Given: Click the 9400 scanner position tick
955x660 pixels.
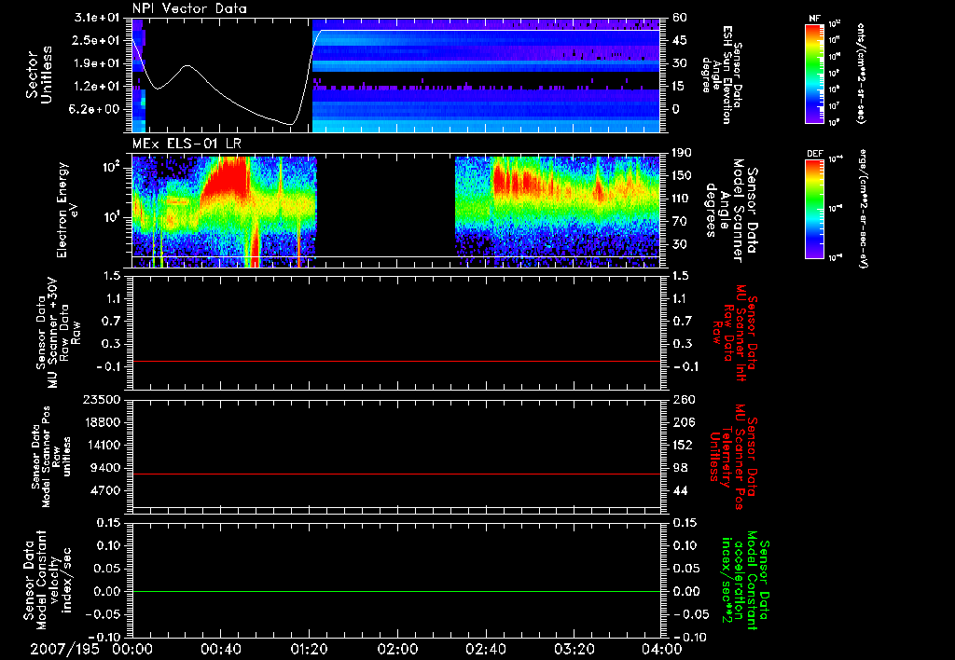Looking at the screenshot, I should [x=106, y=468].
